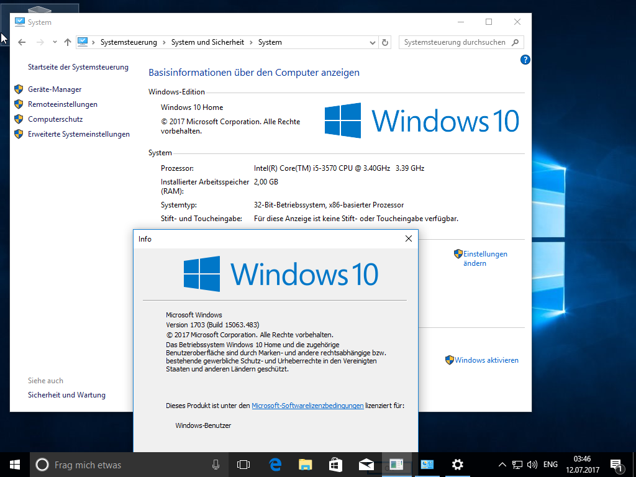Select Systemsteuerung in the breadcrumb
This screenshot has height=477, width=636.
click(x=129, y=42)
